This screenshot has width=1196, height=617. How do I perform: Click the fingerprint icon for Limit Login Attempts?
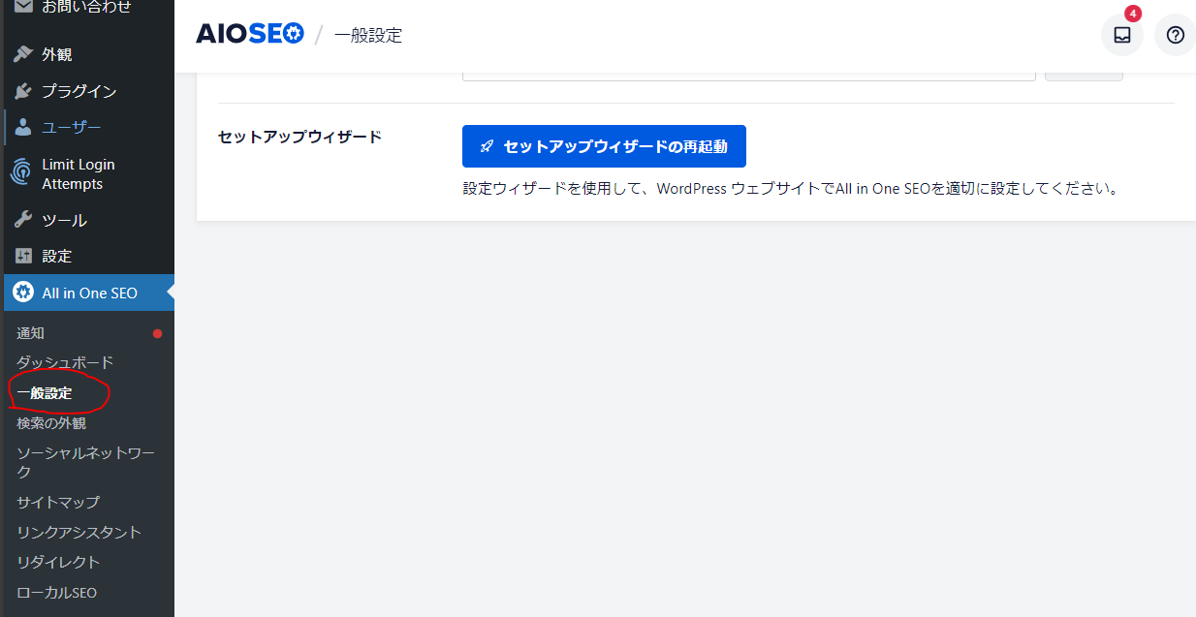(20, 171)
